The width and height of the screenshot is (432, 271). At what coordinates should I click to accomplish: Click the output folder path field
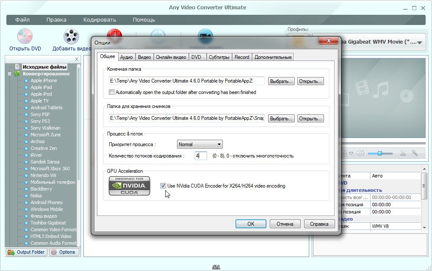click(x=186, y=81)
